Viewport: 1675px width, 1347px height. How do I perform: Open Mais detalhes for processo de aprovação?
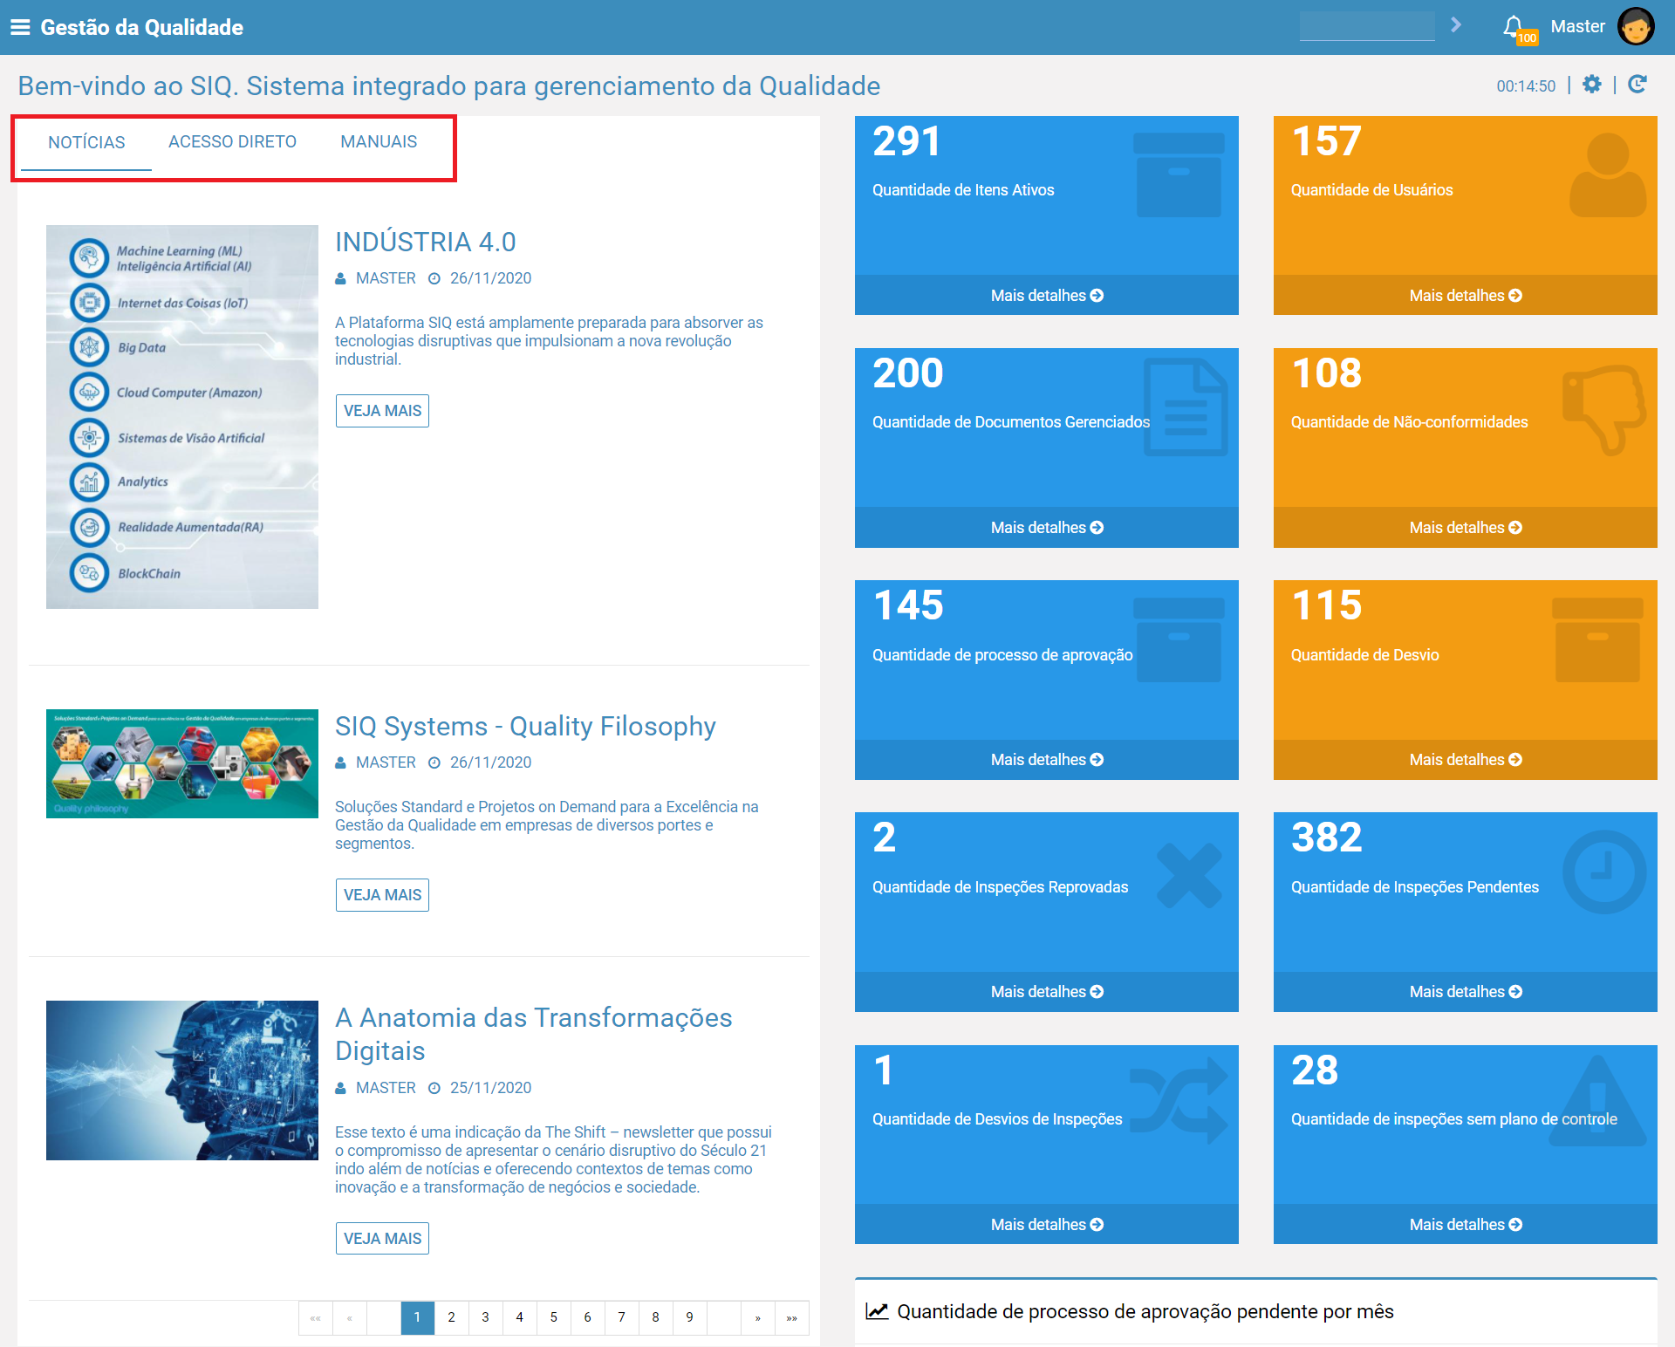1047,760
